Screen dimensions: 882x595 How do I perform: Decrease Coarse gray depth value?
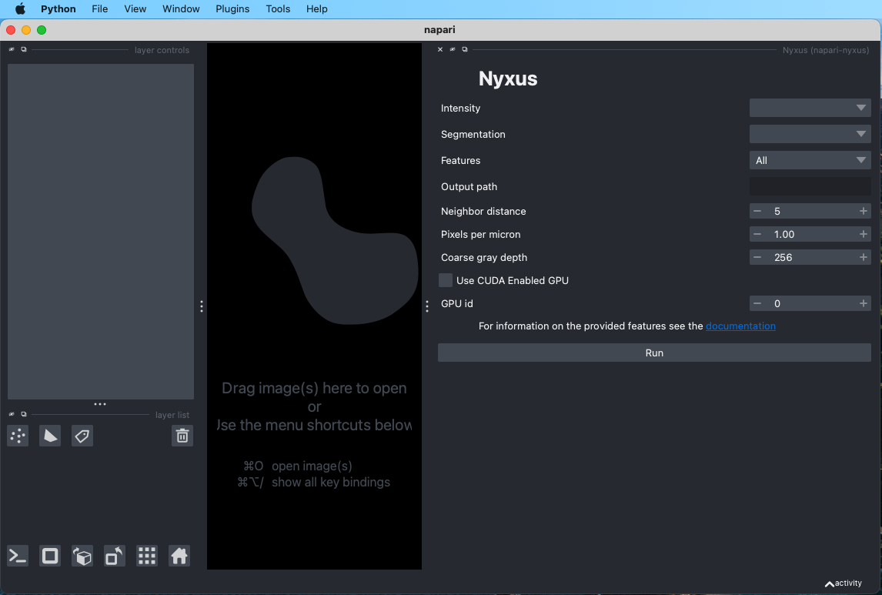coord(757,257)
